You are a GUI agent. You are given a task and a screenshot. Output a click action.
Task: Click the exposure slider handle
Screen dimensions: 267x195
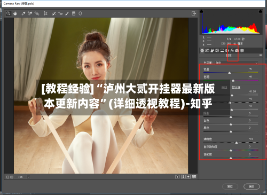[x=232, y=95]
